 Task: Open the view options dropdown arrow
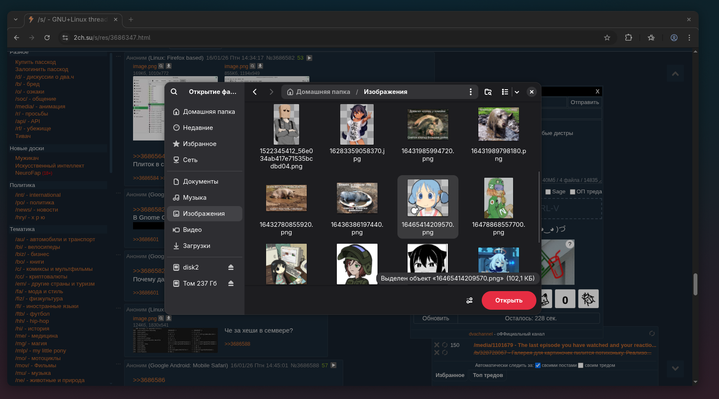[517, 92]
